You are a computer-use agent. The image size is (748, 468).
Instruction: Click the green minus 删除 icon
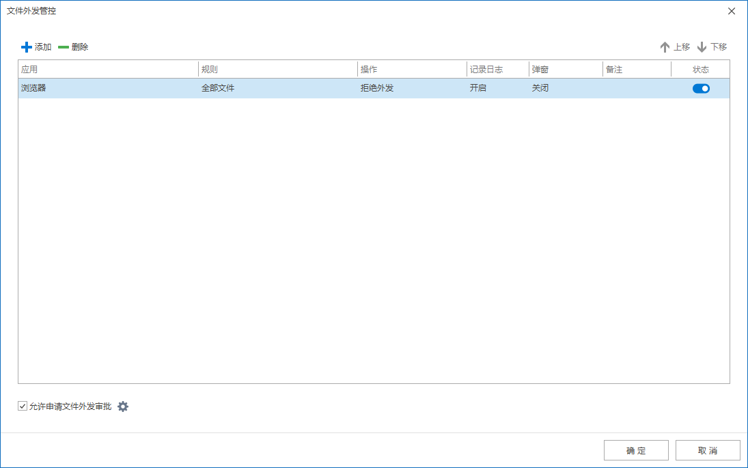[64, 47]
